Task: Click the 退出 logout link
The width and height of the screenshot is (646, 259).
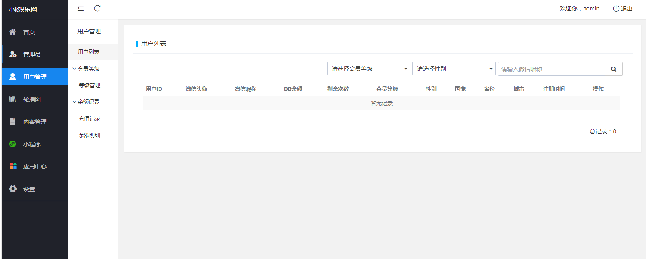Action: (627, 8)
